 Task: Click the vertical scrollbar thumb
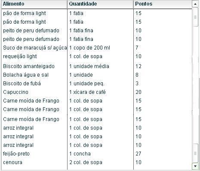click(x=195, y=17)
